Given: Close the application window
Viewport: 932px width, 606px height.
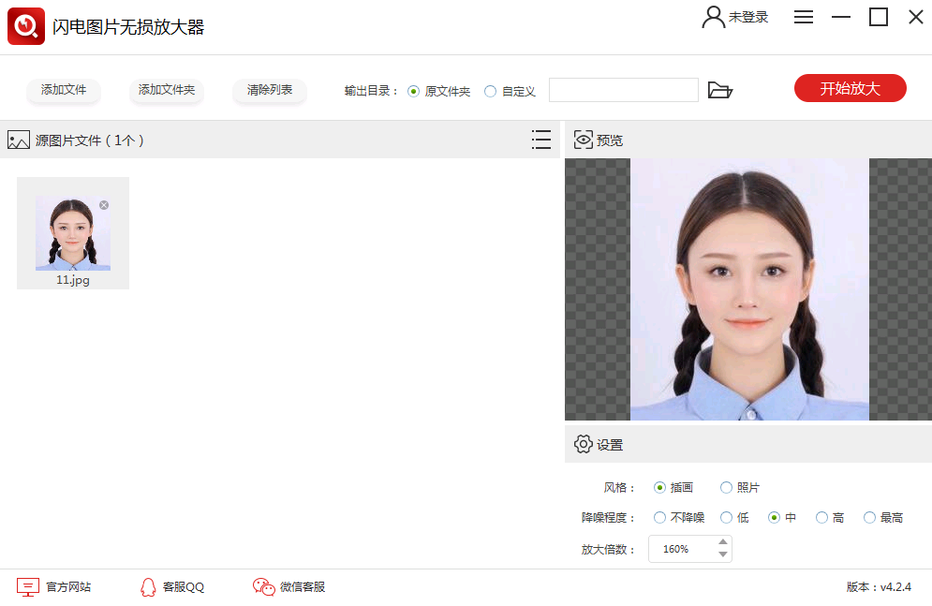Looking at the screenshot, I should [916, 17].
